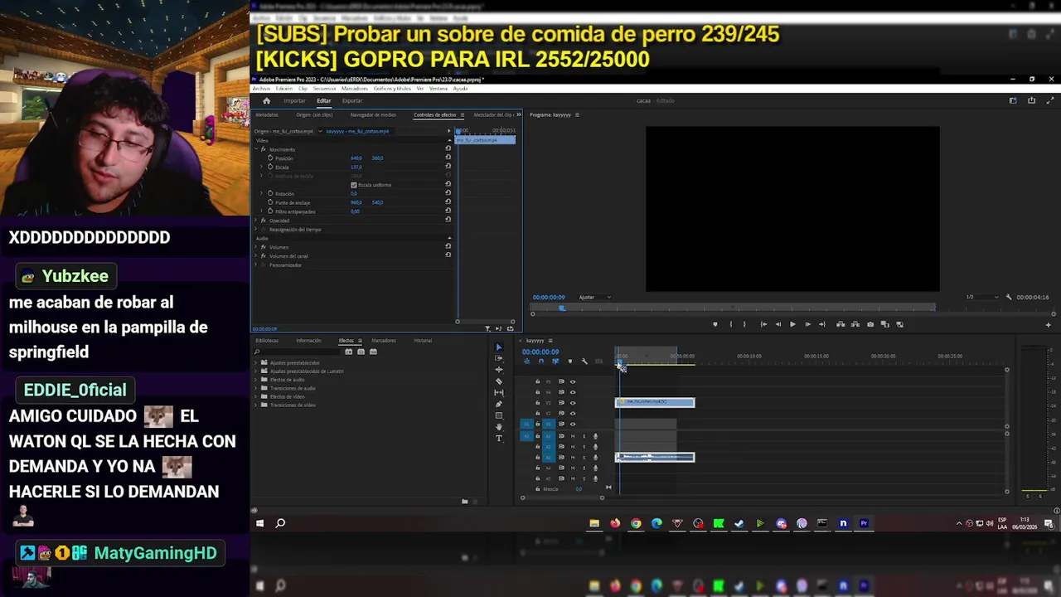Expand the Ajustes preestablecidos folder
Viewport: 1061px width, 597px height.
pos(256,362)
